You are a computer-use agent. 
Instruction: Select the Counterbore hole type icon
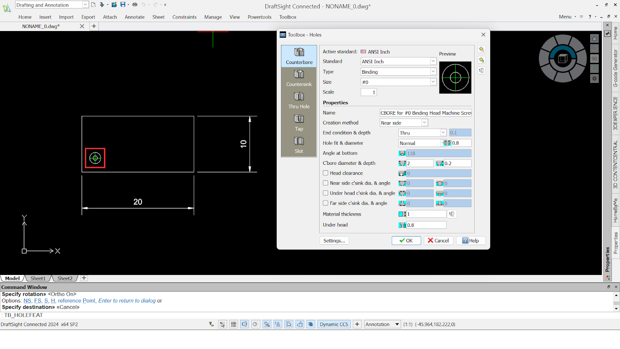tap(299, 56)
